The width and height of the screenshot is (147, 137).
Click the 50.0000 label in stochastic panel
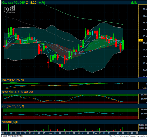pos(144,99)
